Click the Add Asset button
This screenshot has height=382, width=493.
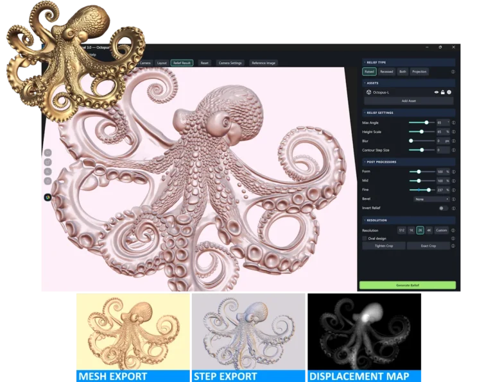point(408,101)
